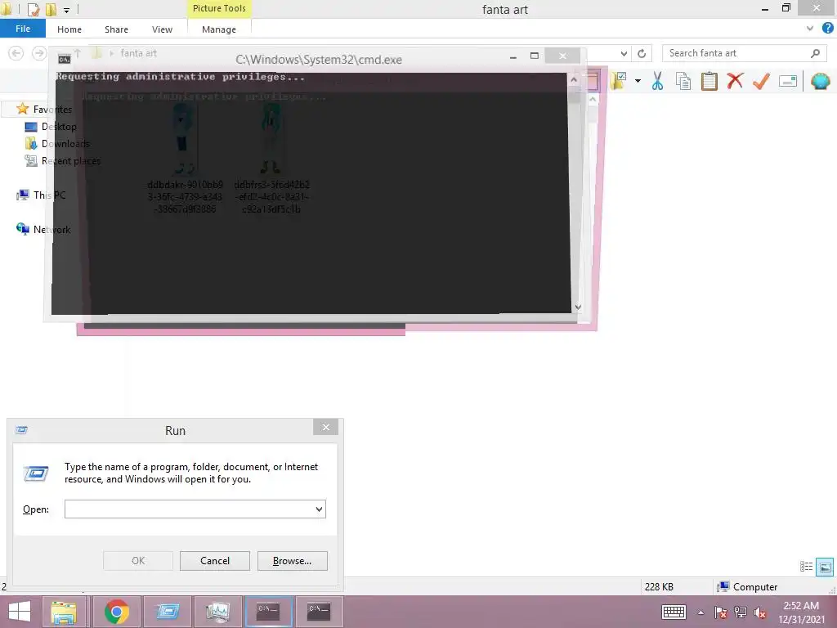837x628 pixels.
Task: Click the Paste clipboard icon in toolbar
Action: [x=709, y=81]
